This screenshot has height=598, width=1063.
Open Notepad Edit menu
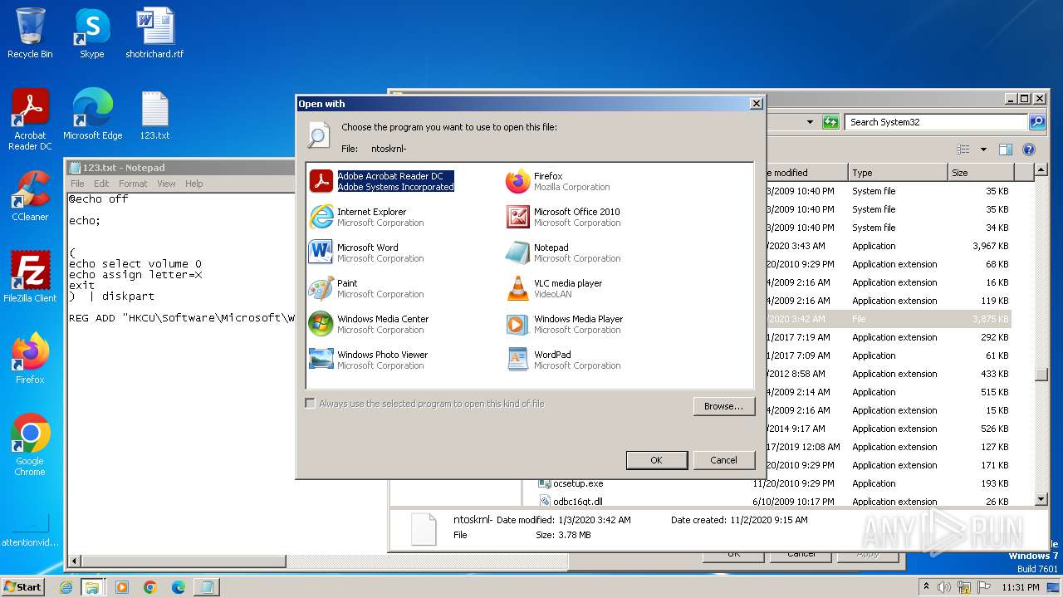pyautogui.click(x=101, y=184)
